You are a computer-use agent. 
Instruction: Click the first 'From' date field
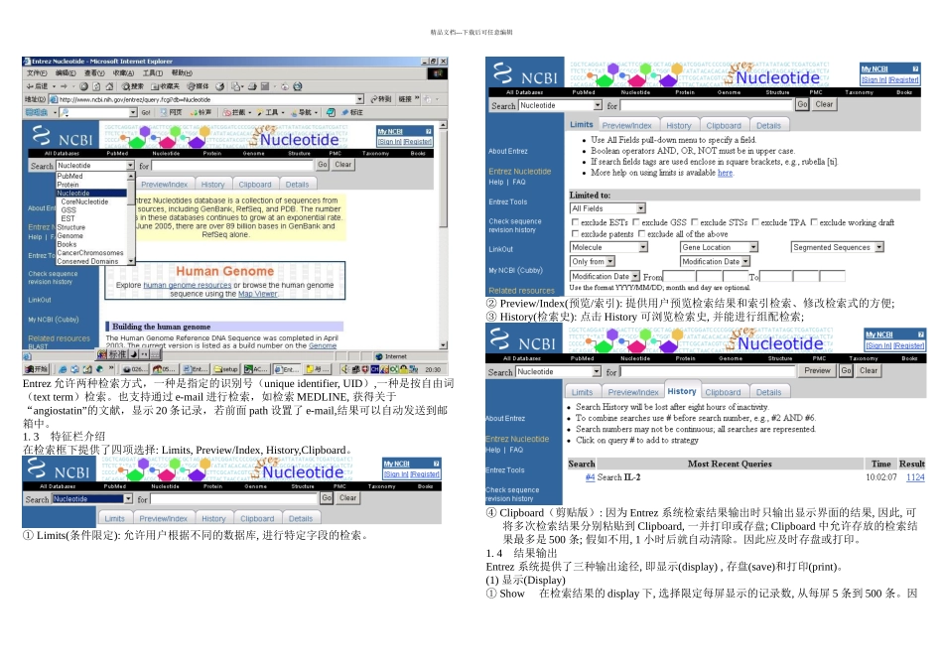678,277
